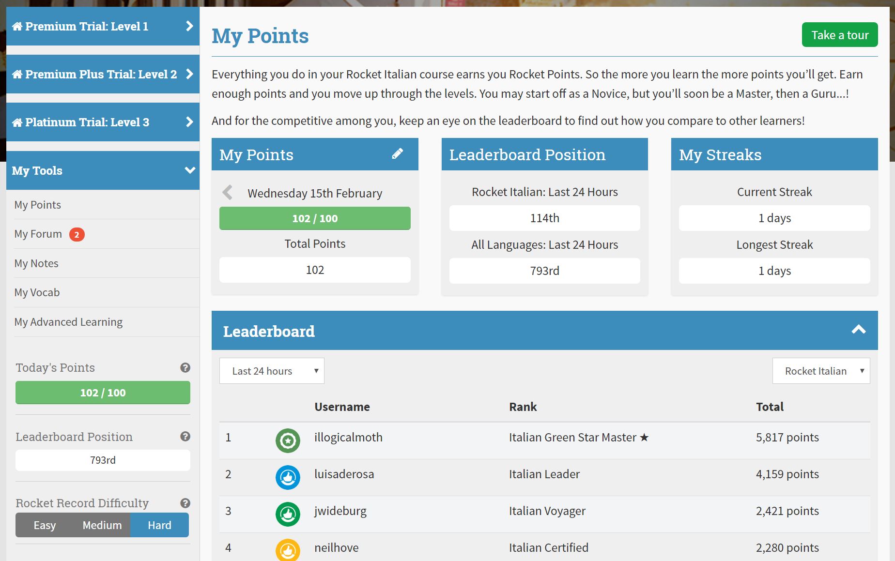Click the Rocket Record Difficulty help icon
Viewport: 895px width, 561px height.
click(x=185, y=503)
